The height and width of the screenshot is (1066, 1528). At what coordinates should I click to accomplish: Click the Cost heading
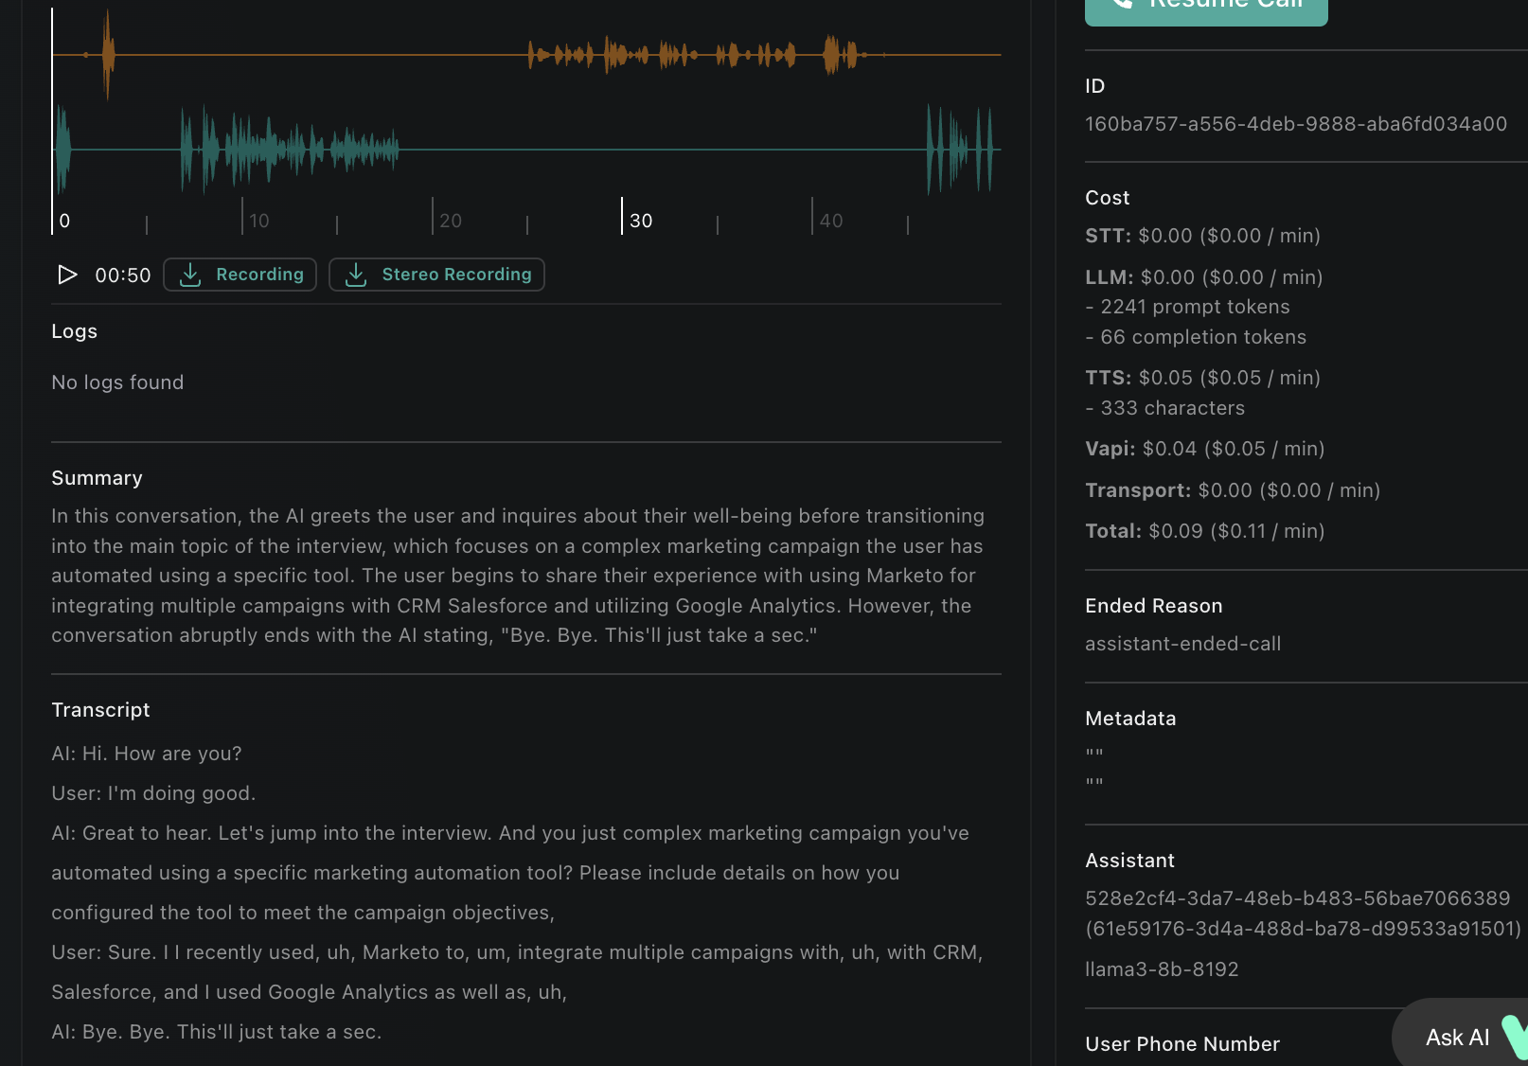tap(1108, 198)
